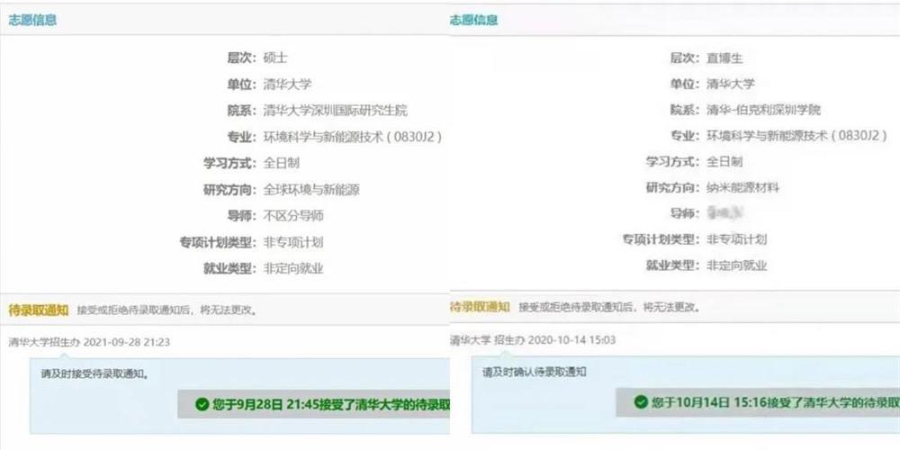Click 院系 label beside 清华-伯克利深圳学院
900x450 pixels.
point(685,110)
